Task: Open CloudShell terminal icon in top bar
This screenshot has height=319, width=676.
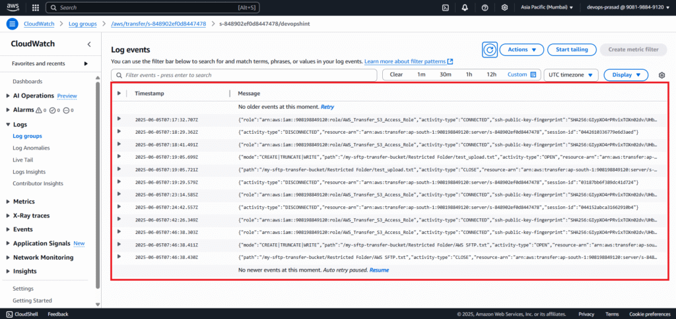Action: (446, 8)
